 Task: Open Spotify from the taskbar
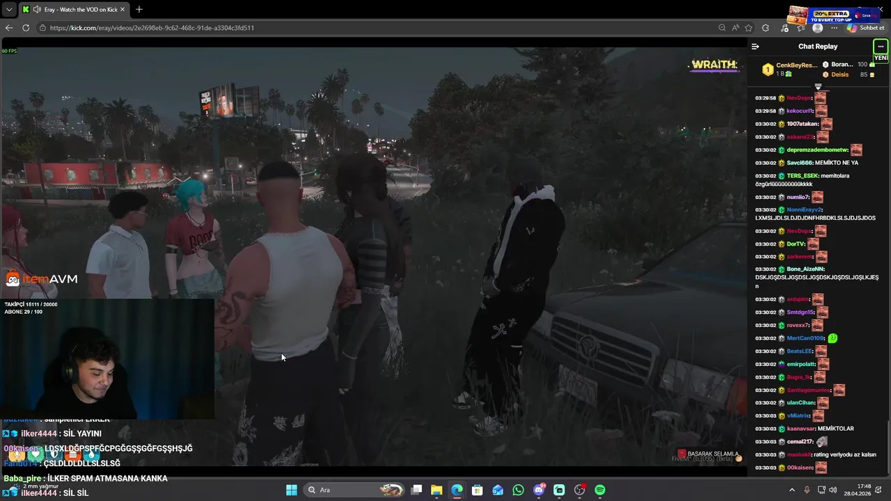(600, 490)
